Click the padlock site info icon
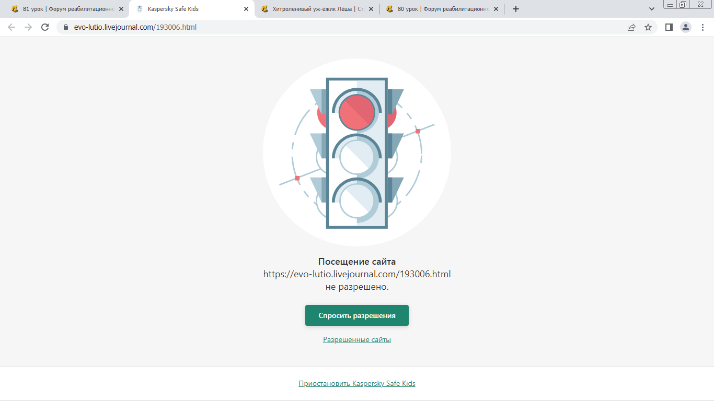714x401 pixels. coord(66,27)
